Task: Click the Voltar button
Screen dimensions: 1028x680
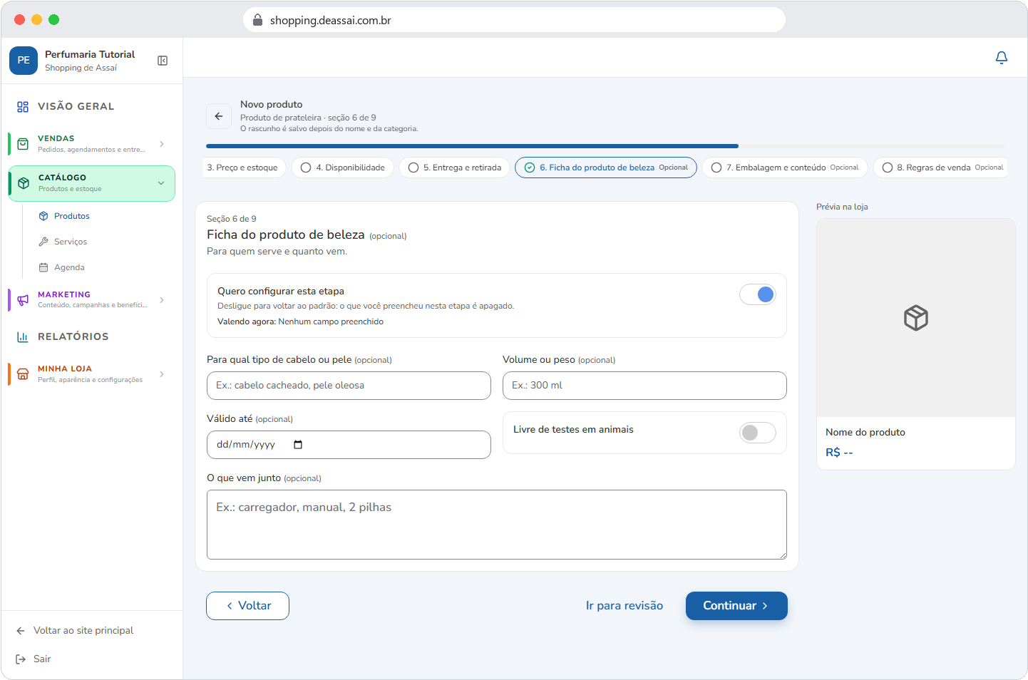Action: click(x=247, y=606)
